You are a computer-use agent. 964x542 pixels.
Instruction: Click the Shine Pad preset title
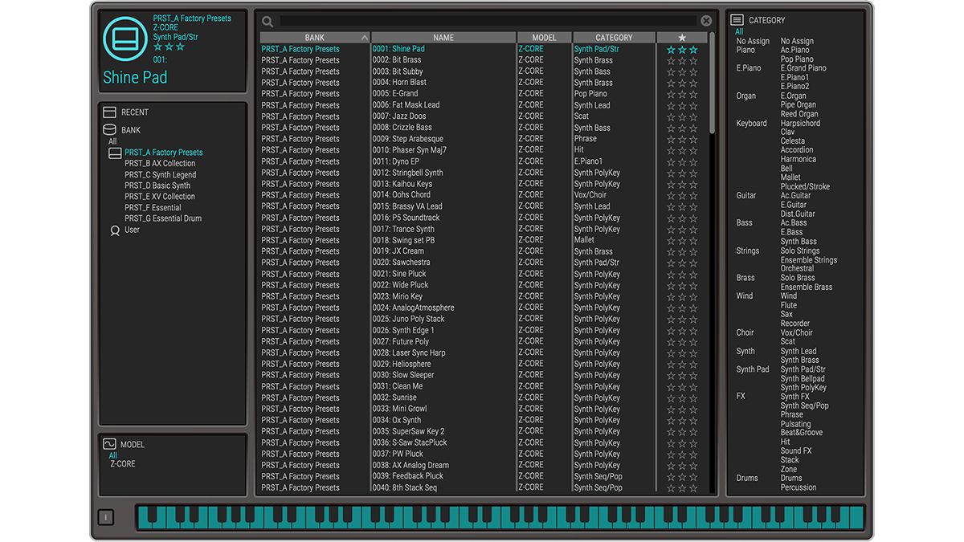[x=135, y=78]
